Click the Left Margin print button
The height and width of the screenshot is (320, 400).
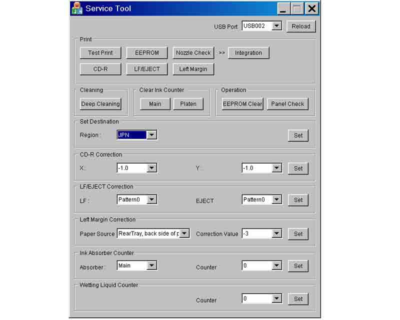193,69
